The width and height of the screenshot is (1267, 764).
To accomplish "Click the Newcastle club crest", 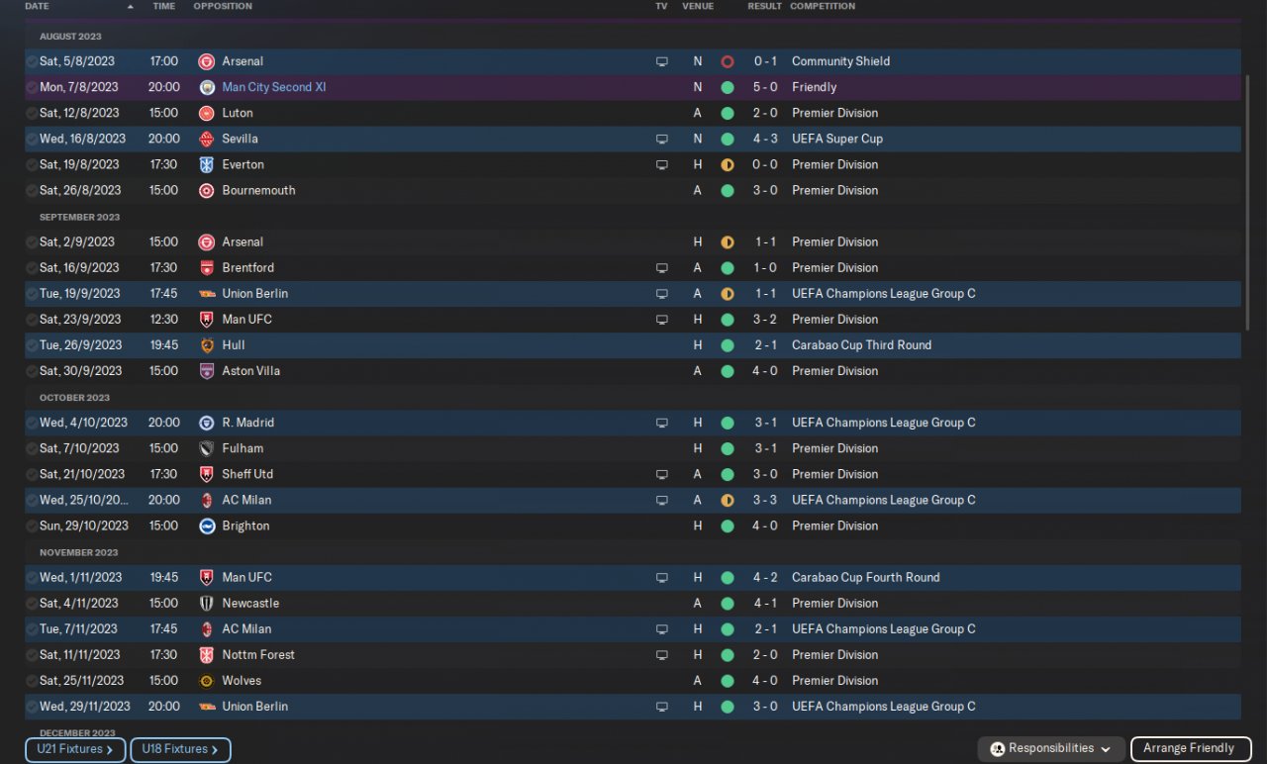I will tap(206, 603).
